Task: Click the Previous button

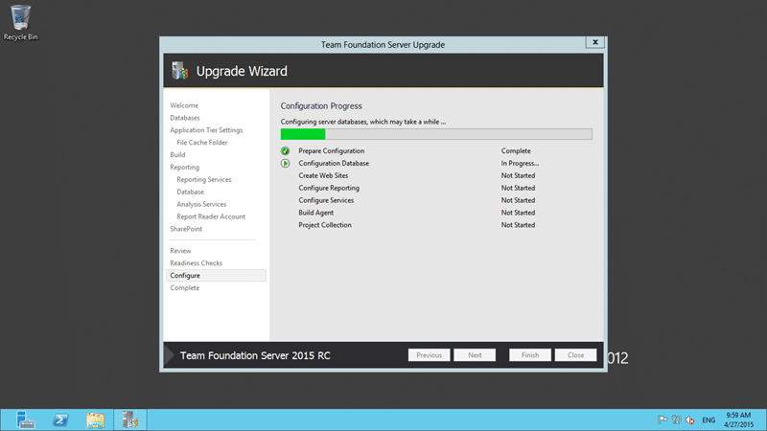Action: (429, 355)
